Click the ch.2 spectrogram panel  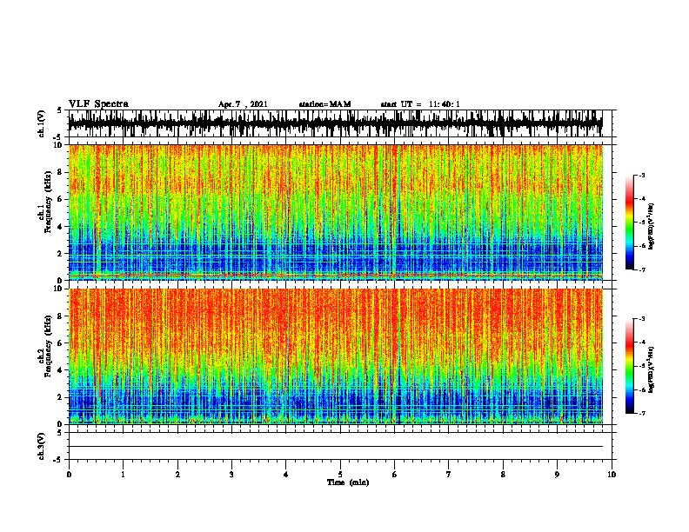pyautogui.click(x=335, y=356)
